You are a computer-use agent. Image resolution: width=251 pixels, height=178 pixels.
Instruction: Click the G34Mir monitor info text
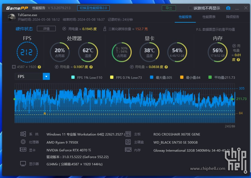tap(74, 164)
